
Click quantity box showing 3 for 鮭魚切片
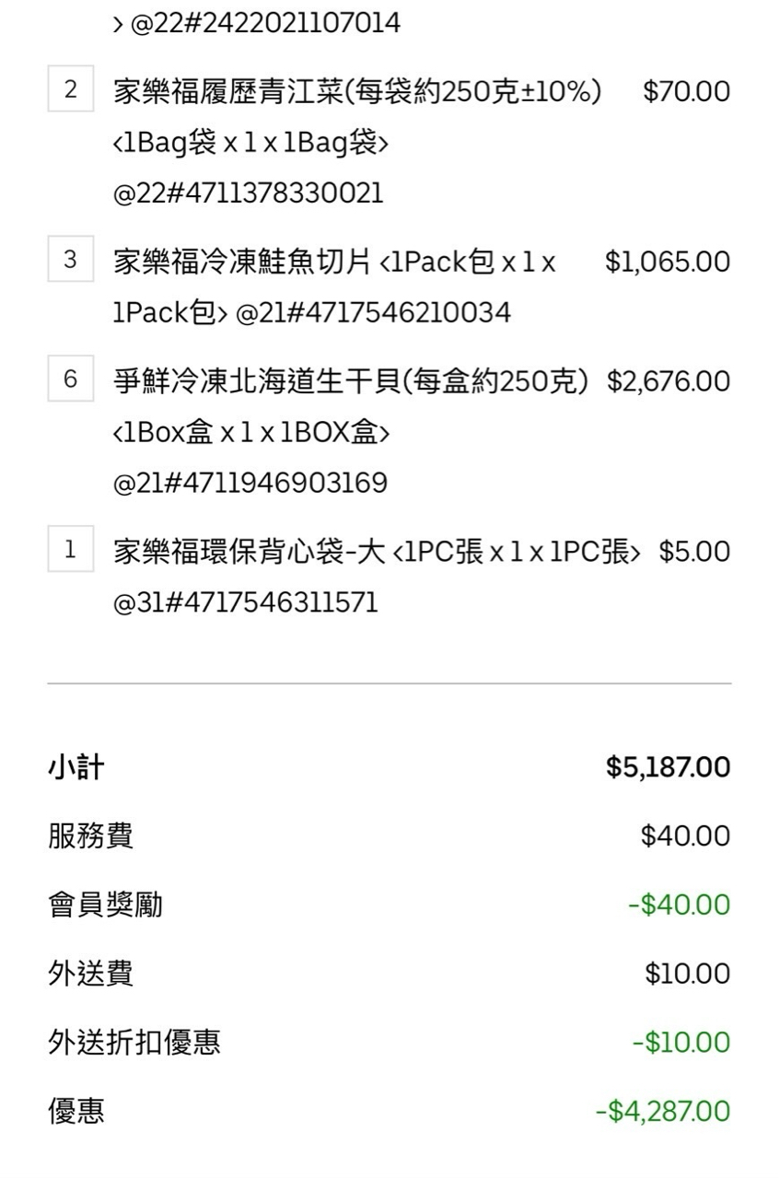71,261
